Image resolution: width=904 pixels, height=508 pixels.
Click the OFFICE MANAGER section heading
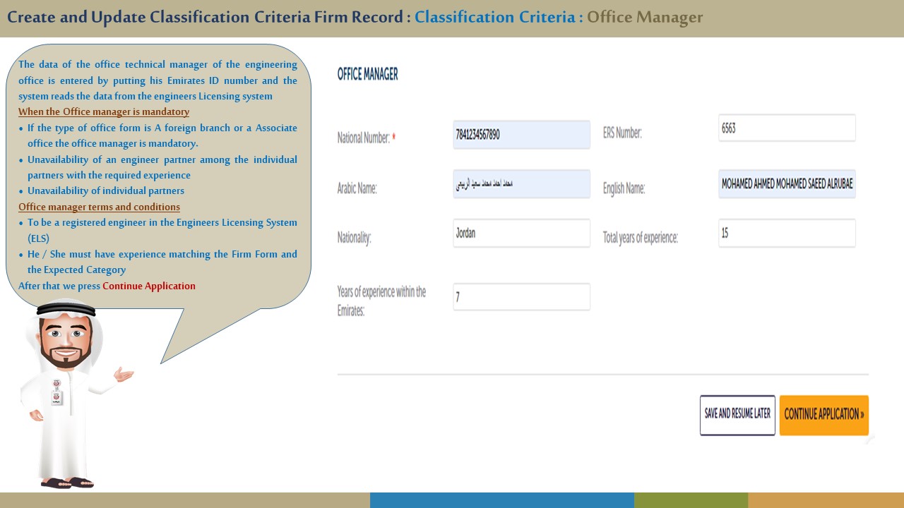point(367,74)
